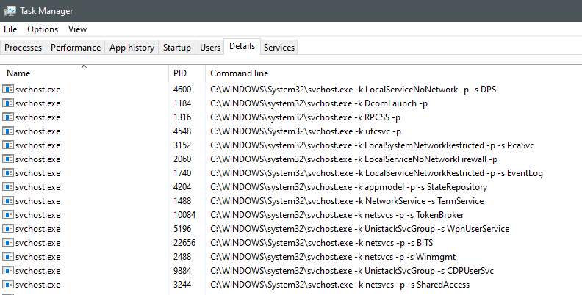
Task: Select PID cell 4548
Action: 182,131
